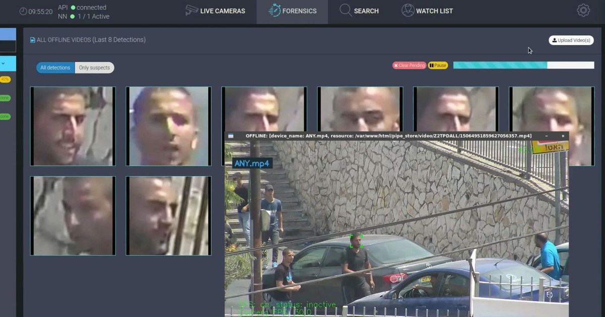
Task: Switch detection filter to All detections
Action: [x=55, y=67]
